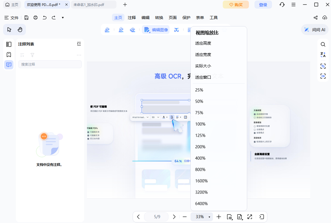
Task: Click the OCR text recognition icon
Action: (x=176, y=30)
